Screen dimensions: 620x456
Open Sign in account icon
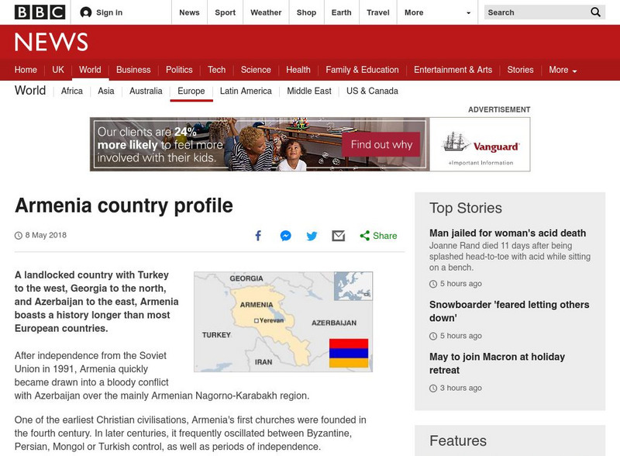[85, 12]
